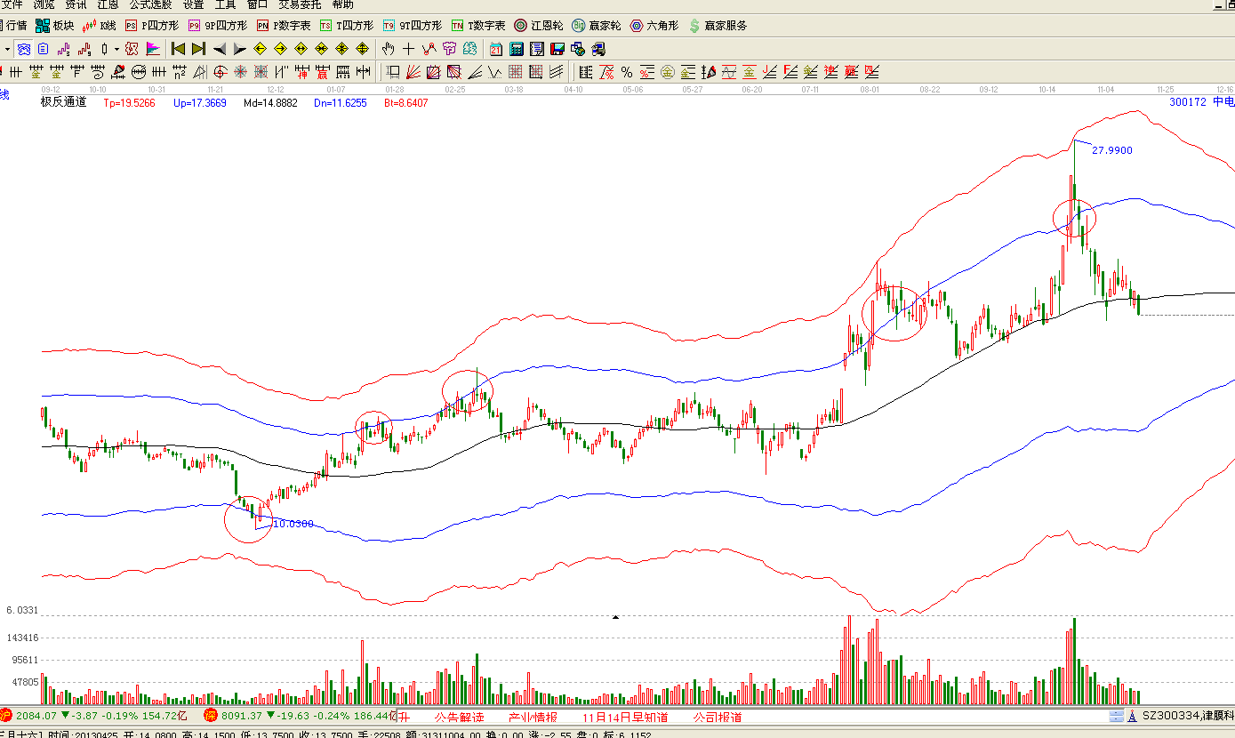This screenshot has width=1235, height=738.
Task: Toggle the K线 candlestick chart view
Action: click(x=99, y=26)
